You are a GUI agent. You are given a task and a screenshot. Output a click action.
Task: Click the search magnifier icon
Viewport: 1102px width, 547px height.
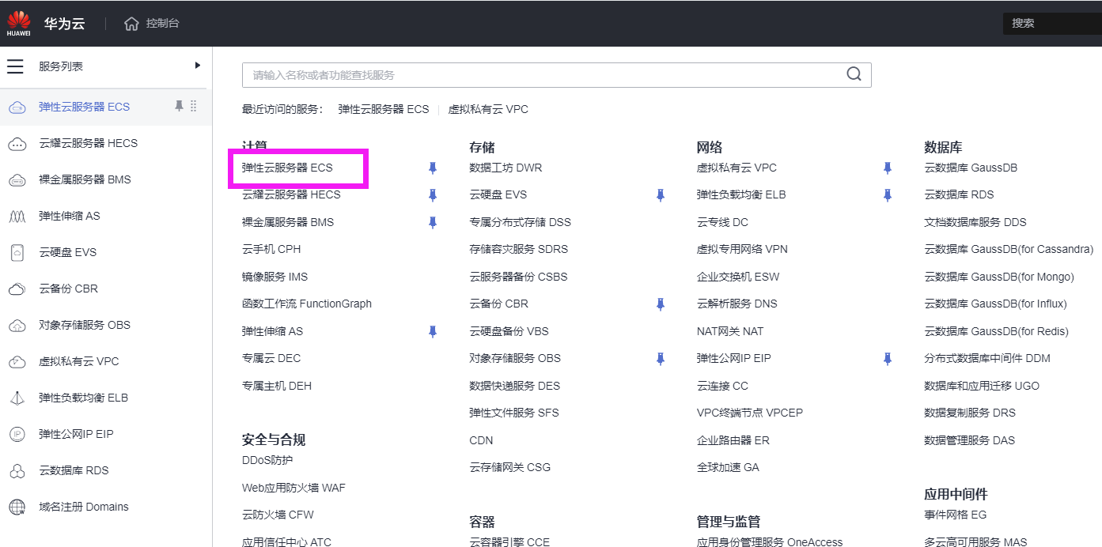tap(854, 74)
